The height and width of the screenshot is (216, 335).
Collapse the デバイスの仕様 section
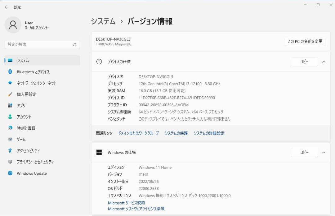[x=324, y=62]
